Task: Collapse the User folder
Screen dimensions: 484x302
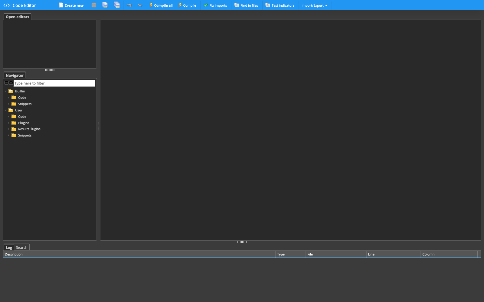Action: (6, 110)
